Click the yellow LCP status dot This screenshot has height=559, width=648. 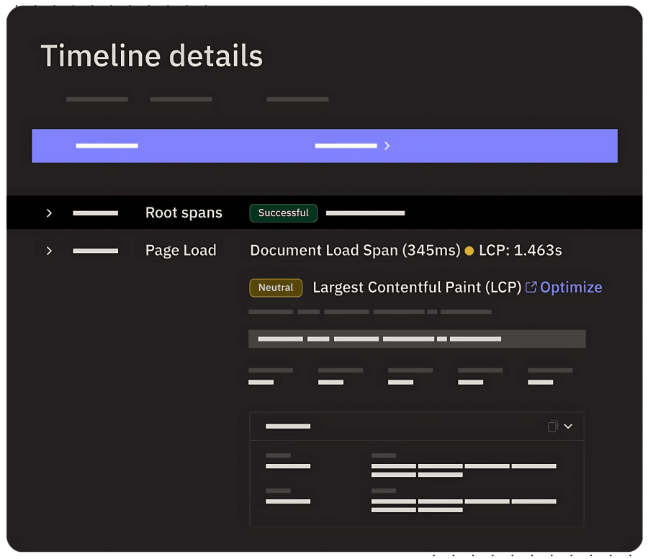click(x=469, y=251)
